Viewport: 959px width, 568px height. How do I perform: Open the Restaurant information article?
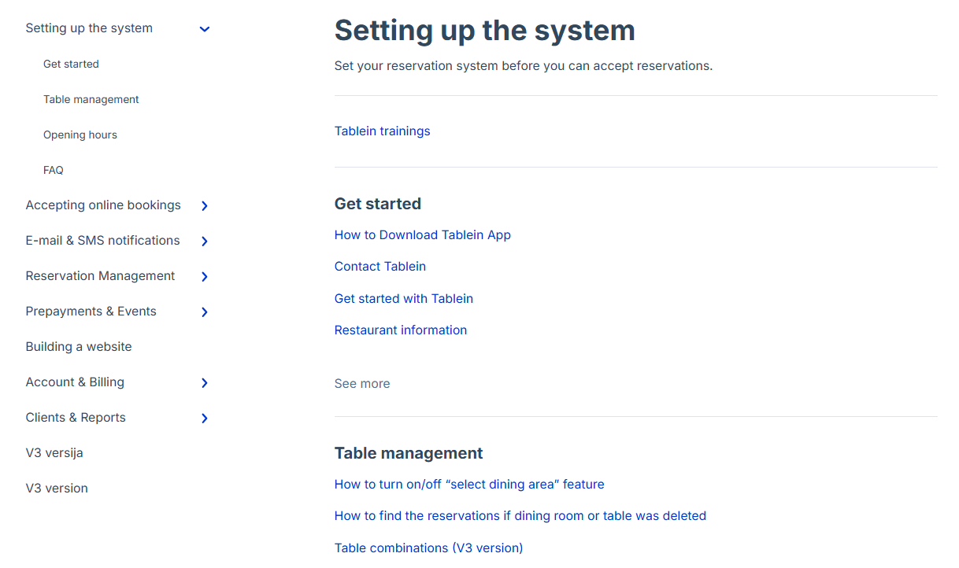pos(401,330)
